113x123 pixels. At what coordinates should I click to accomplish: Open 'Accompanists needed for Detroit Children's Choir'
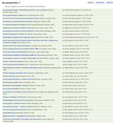21,31
